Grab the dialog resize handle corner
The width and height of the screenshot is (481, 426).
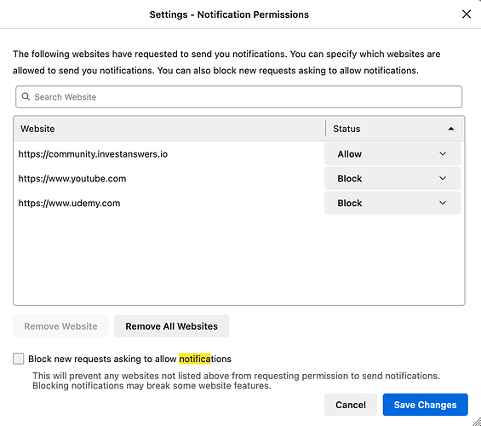(477, 422)
